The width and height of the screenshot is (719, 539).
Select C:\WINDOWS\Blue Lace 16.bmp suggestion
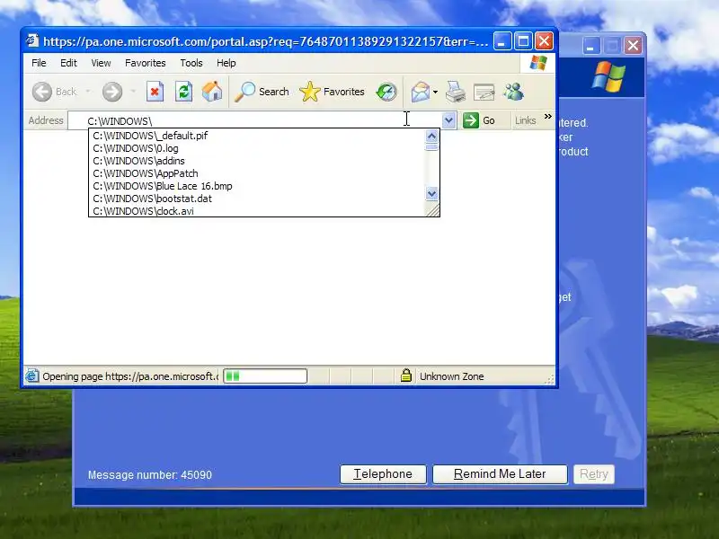pyautogui.click(x=257, y=186)
